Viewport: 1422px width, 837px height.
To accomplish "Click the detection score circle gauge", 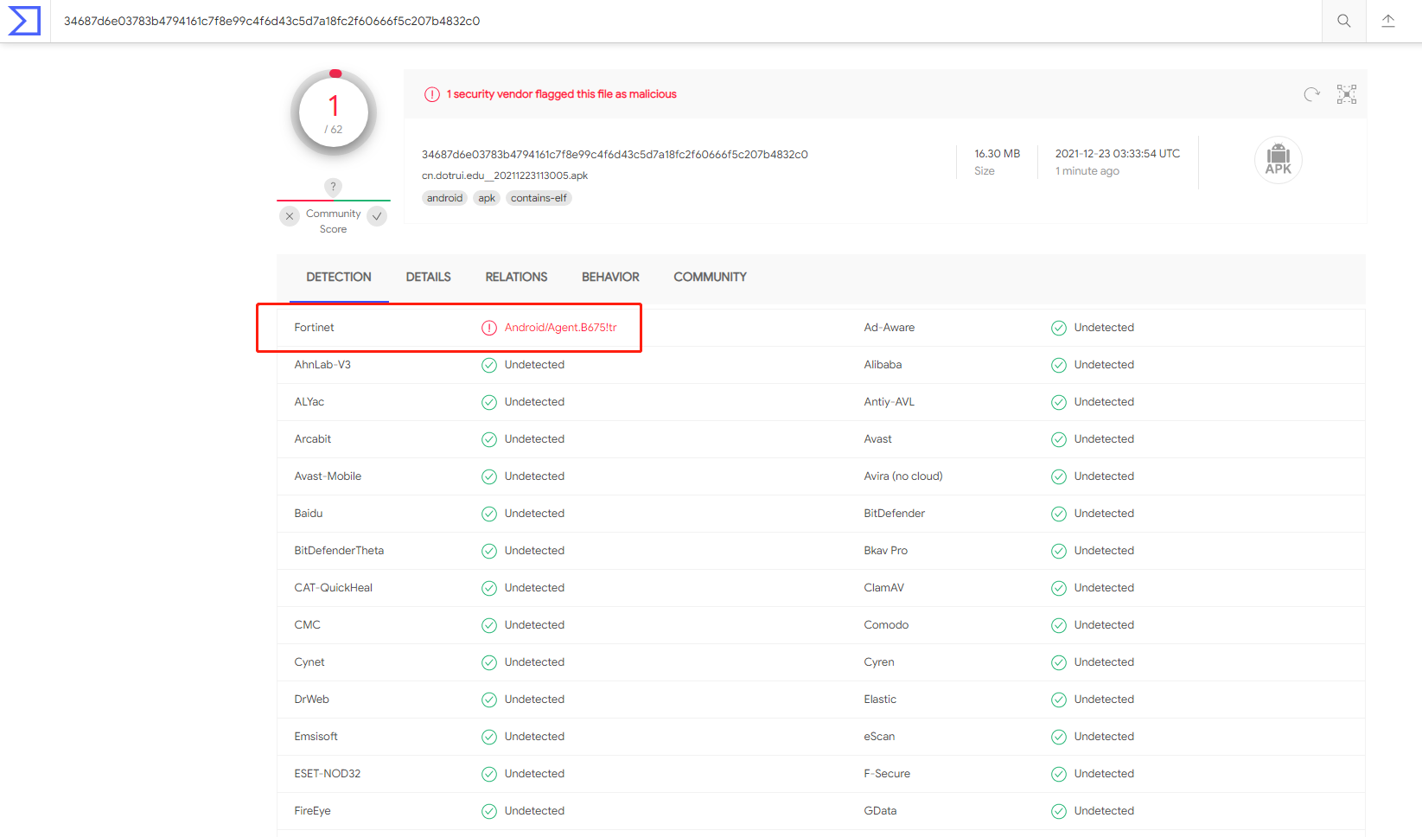I will click(334, 112).
